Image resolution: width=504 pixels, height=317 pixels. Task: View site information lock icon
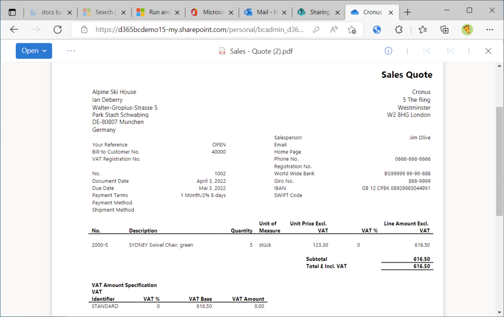84,30
